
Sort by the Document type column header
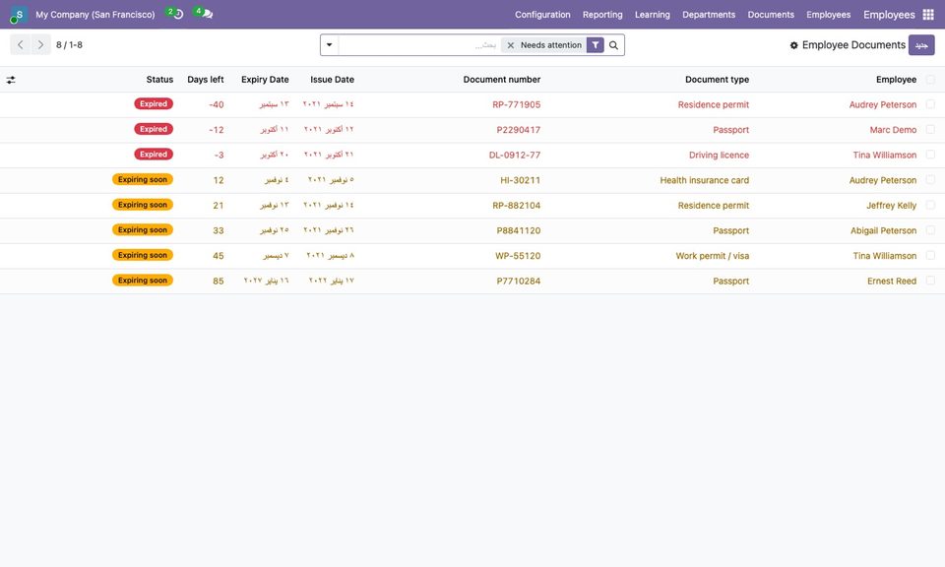pos(718,80)
